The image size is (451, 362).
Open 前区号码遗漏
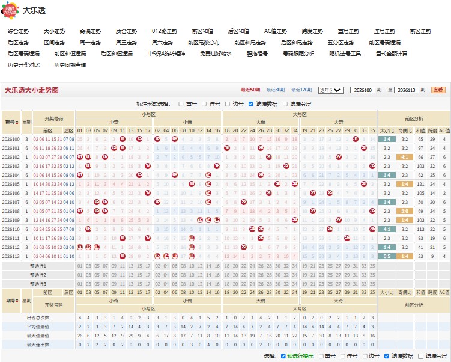click(x=384, y=43)
